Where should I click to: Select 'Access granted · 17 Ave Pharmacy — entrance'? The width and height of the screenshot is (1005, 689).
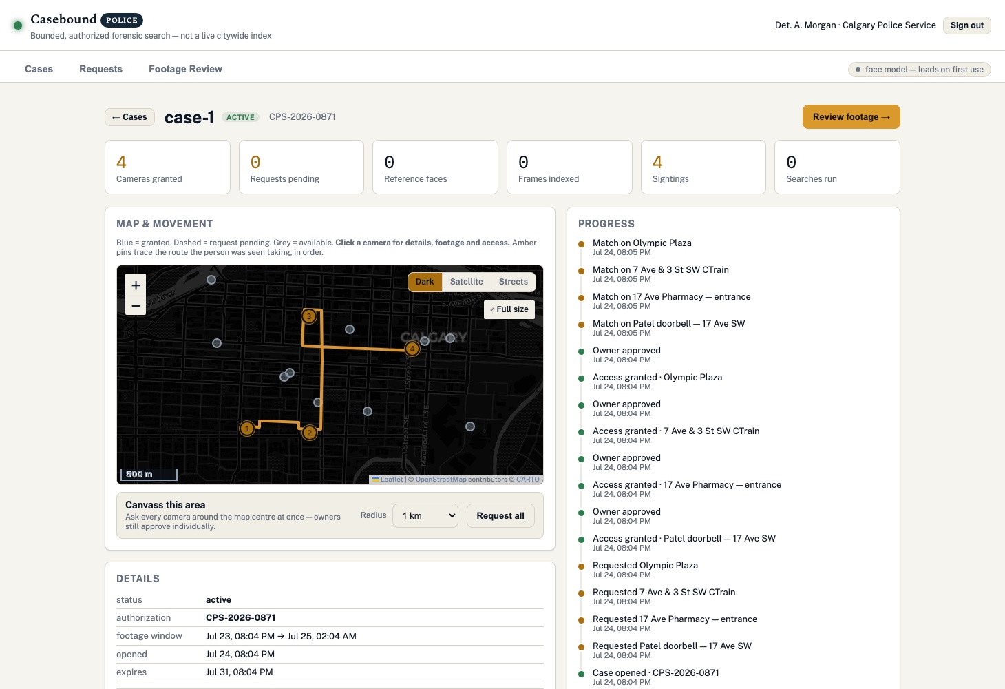tap(687, 485)
